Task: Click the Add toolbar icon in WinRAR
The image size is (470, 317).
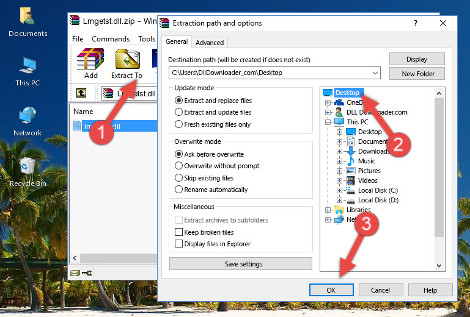Action: [90, 63]
